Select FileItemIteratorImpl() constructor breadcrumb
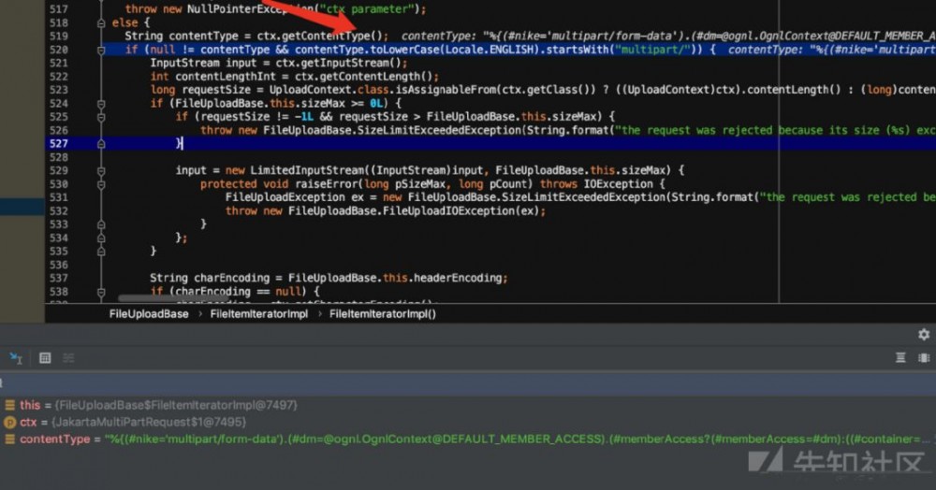The width and height of the screenshot is (936, 490). 383,314
